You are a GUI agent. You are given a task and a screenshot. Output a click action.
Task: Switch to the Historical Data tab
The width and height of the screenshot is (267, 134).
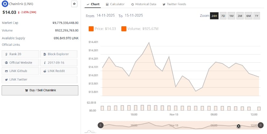pos(144,4)
